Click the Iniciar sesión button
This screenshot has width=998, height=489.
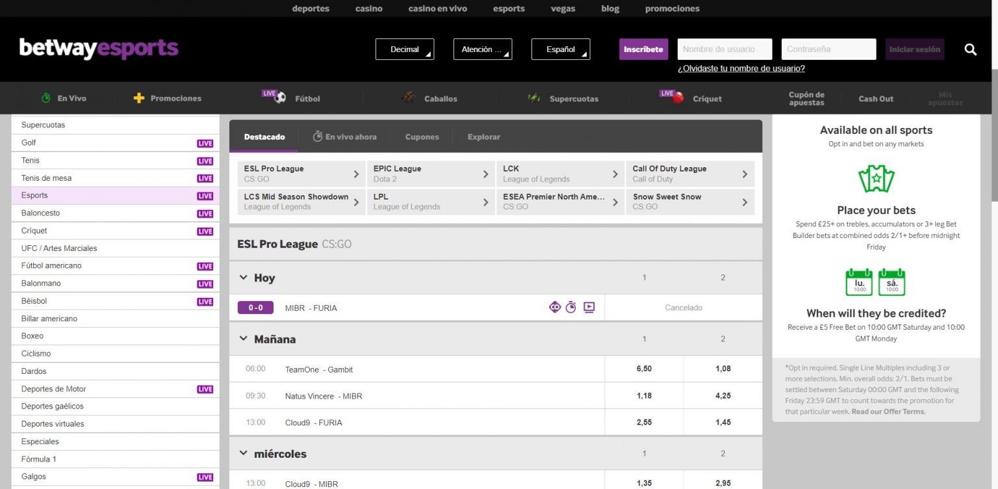(915, 49)
